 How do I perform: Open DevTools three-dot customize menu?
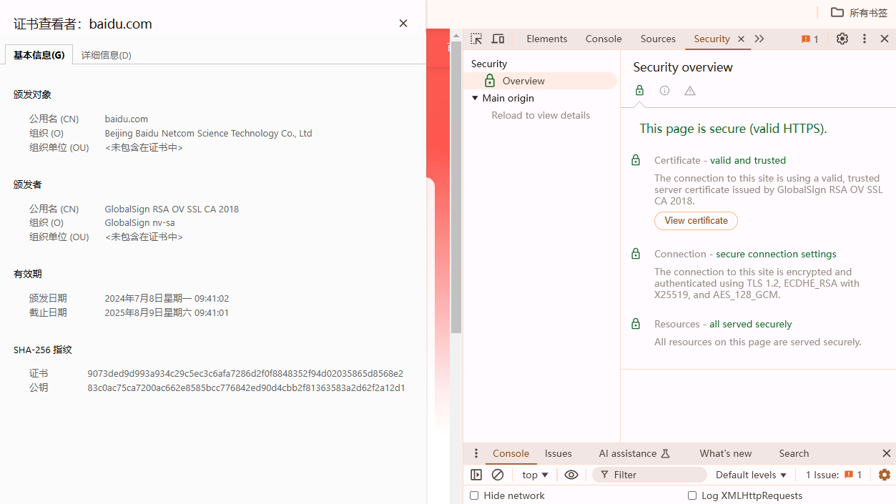click(865, 39)
